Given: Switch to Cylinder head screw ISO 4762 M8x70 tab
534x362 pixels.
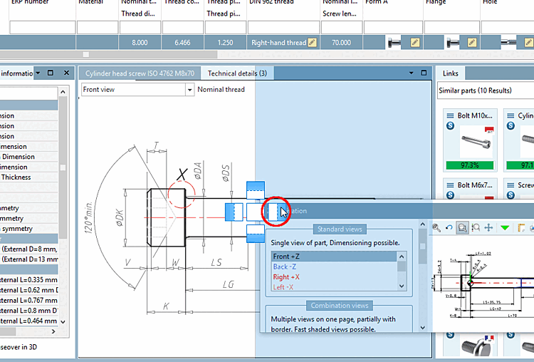Looking at the screenshot, I should (140, 73).
